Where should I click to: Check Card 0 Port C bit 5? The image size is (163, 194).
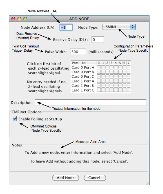(x=120, y=76)
